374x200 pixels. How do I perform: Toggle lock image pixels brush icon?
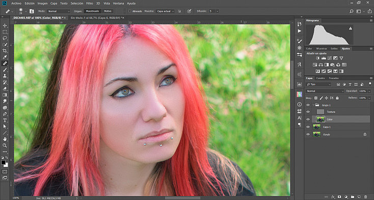322,98
